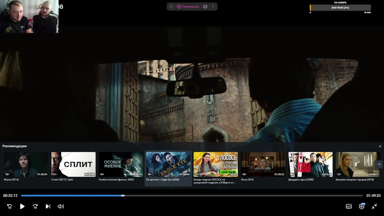Screen dimensions: 384x216
Task: Click the 200 RUB (2%) donation bar
Action: [340, 7]
